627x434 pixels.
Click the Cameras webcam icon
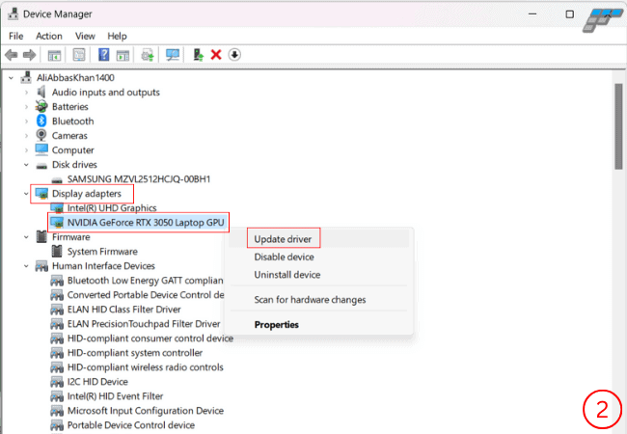click(x=41, y=135)
